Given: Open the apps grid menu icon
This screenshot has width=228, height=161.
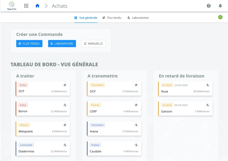Looking at the screenshot, I should [26, 6].
